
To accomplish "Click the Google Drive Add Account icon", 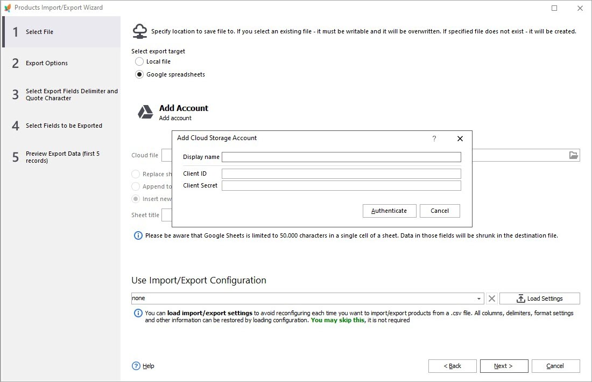I will tap(145, 112).
